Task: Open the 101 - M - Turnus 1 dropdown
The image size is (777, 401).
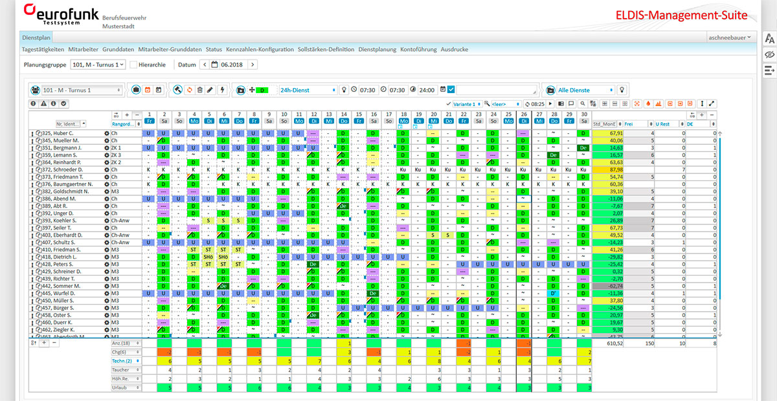Action: [x=82, y=90]
